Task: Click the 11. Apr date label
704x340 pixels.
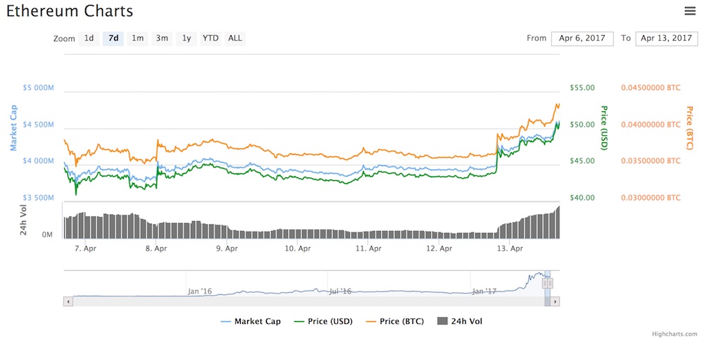Action: coord(367,248)
